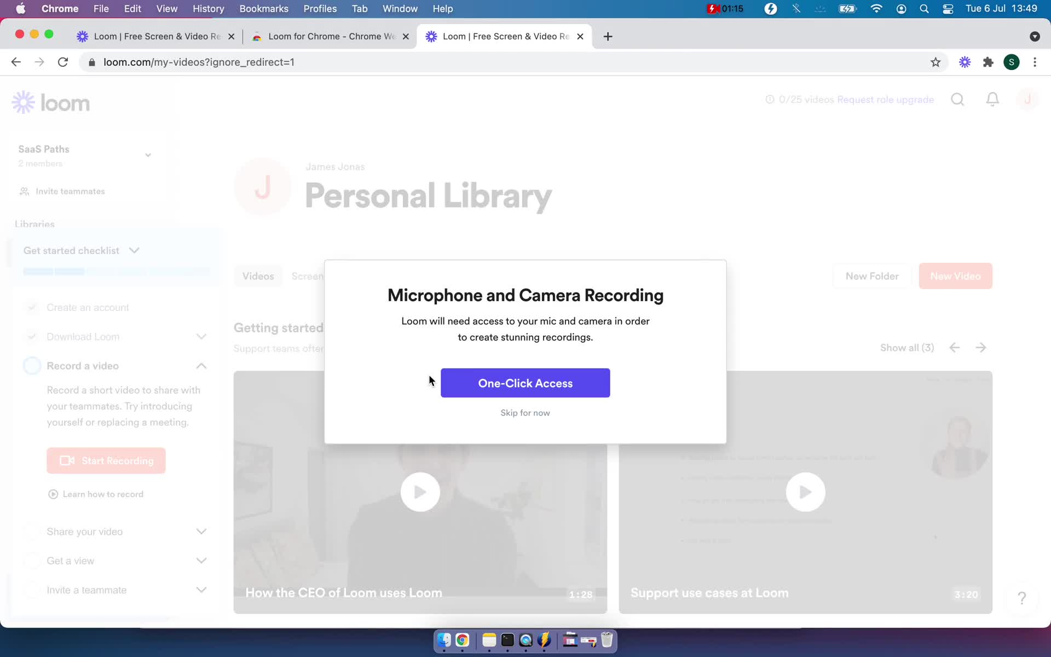The height and width of the screenshot is (657, 1051).
Task: Click the New Video button
Action: click(955, 275)
